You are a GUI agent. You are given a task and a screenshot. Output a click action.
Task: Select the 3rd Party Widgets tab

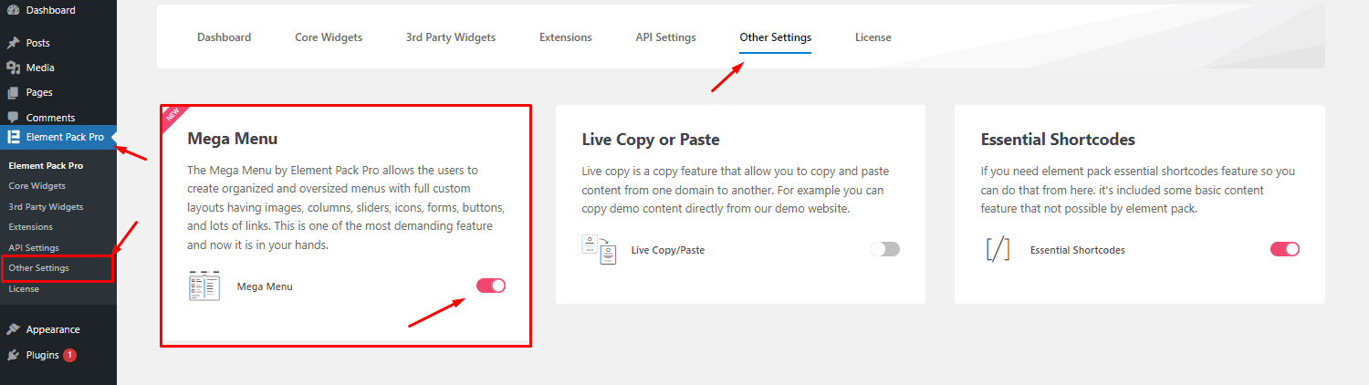451,37
